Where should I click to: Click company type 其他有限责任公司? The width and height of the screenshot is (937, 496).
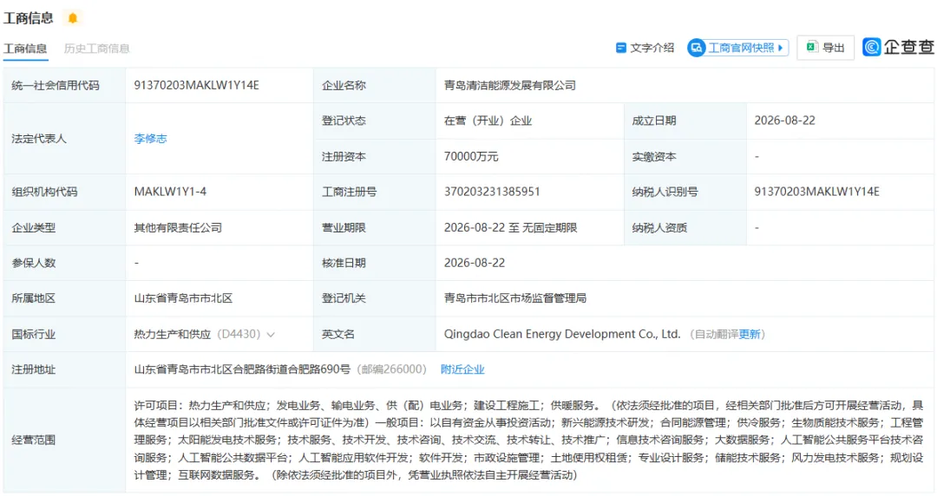point(178,228)
